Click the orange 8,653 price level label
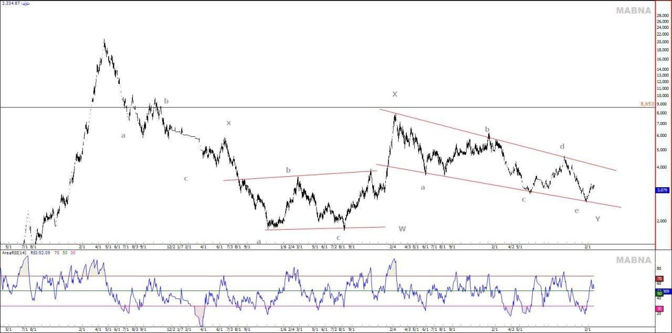The image size is (672, 333). [647, 104]
